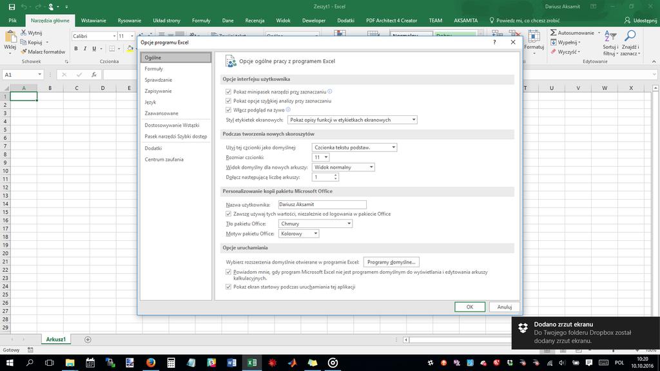This screenshot has height=371, width=660.
Task: Open Centrum zaufania category
Action: [175, 160]
